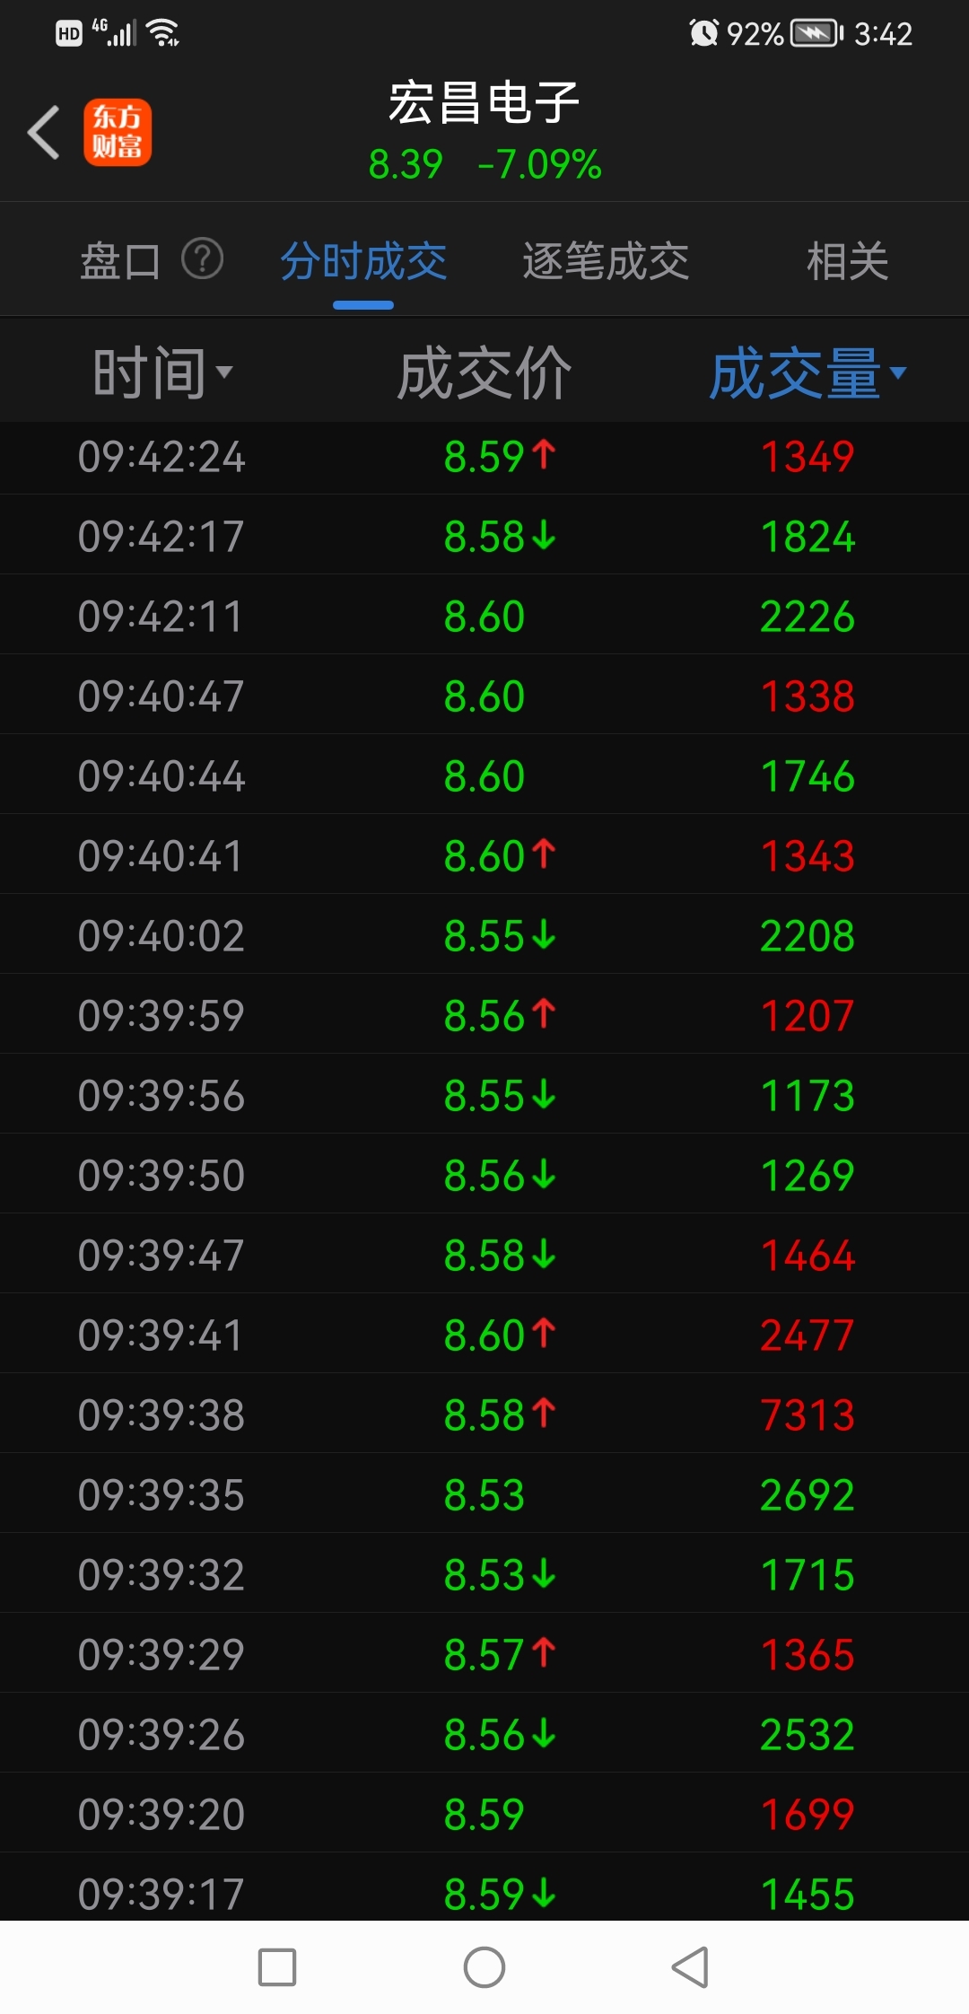Tap volume 2532 at 09:39:26
Viewport: 969px width, 2014px height.
coord(807,1735)
